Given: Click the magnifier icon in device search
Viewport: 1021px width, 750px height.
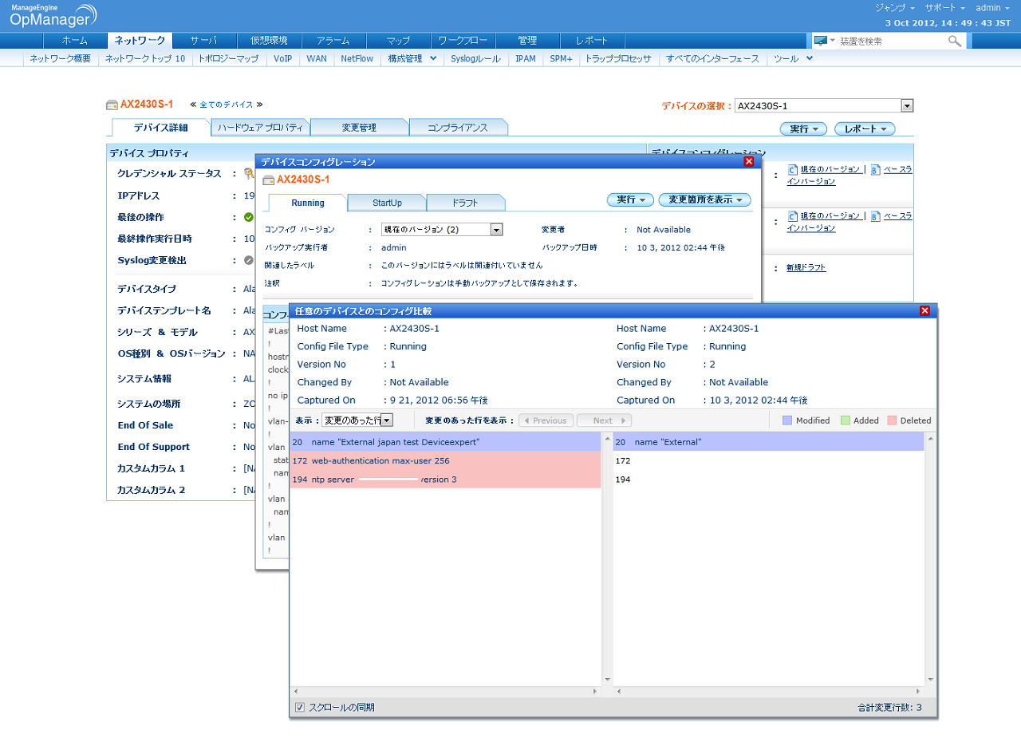Looking at the screenshot, I should [x=954, y=41].
